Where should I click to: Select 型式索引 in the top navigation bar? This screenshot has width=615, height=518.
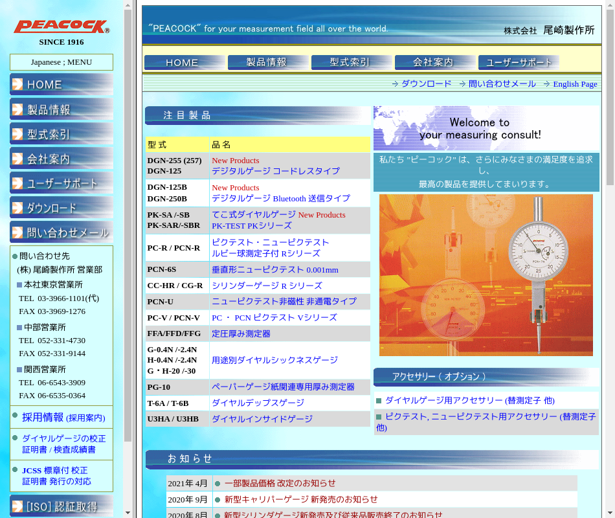(x=351, y=62)
